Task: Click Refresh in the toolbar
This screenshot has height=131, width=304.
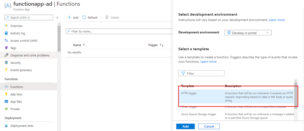Action: coord(90,17)
